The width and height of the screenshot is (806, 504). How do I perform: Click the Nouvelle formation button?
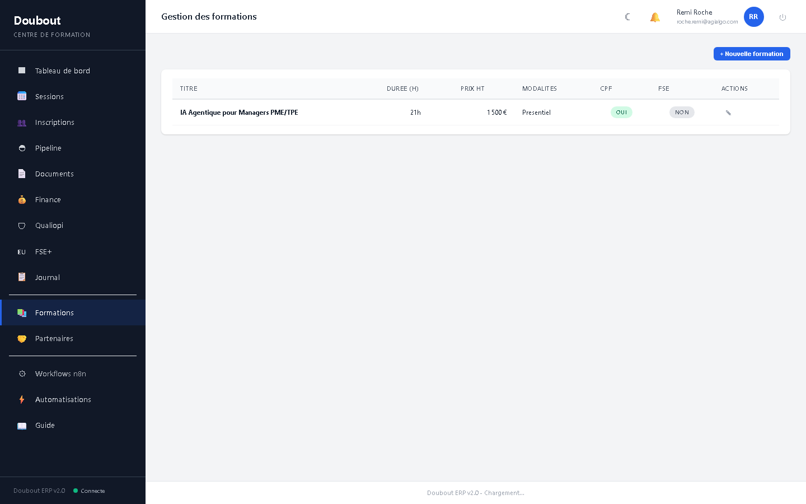[x=751, y=54]
